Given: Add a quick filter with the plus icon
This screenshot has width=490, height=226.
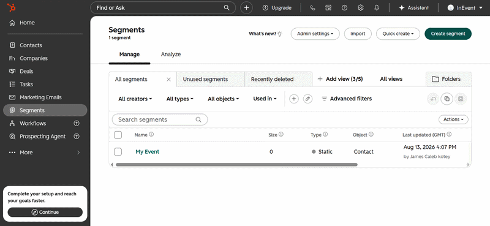Looking at the screenshot, I should point(293,99).
